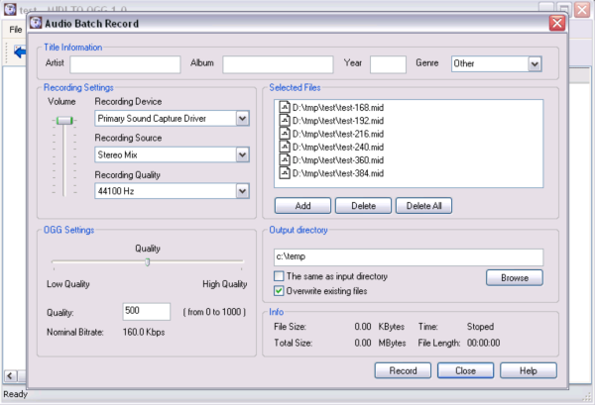Click the file icon beside test-192.mid

(285, 121)
